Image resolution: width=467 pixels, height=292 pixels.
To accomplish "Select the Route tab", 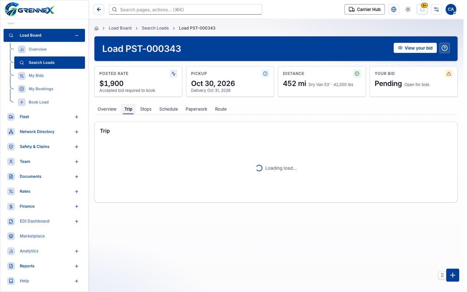I will pos(221,109).
